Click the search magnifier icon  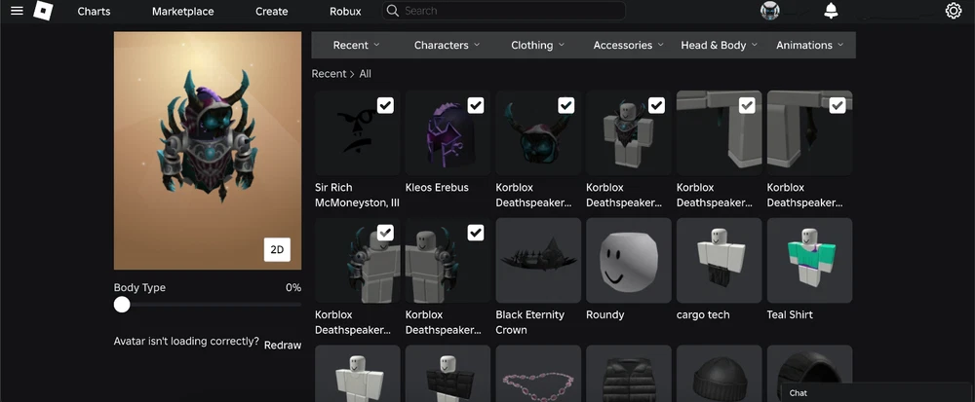pos(392,11)
